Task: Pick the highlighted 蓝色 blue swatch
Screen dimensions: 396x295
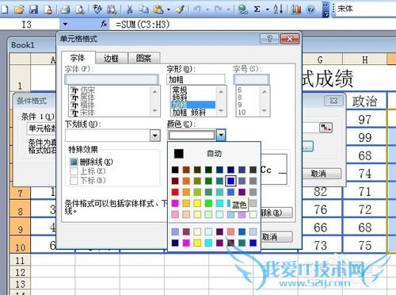Action: pyautogui.click(x=230, y=181)
